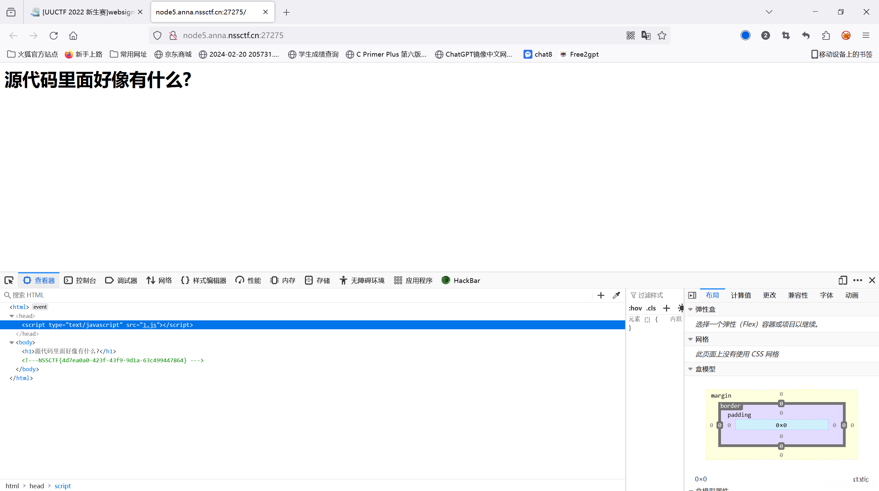879x491 pixels.
Task: Collapse the body element node
Action: click(12, 343)
